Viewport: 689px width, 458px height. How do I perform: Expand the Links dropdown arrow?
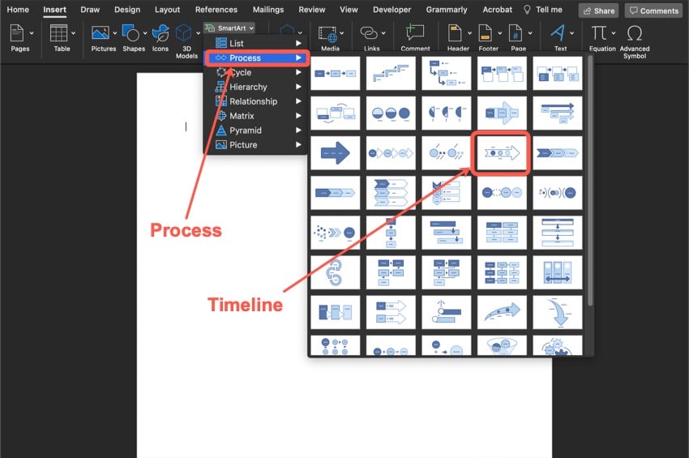point(383,33)
